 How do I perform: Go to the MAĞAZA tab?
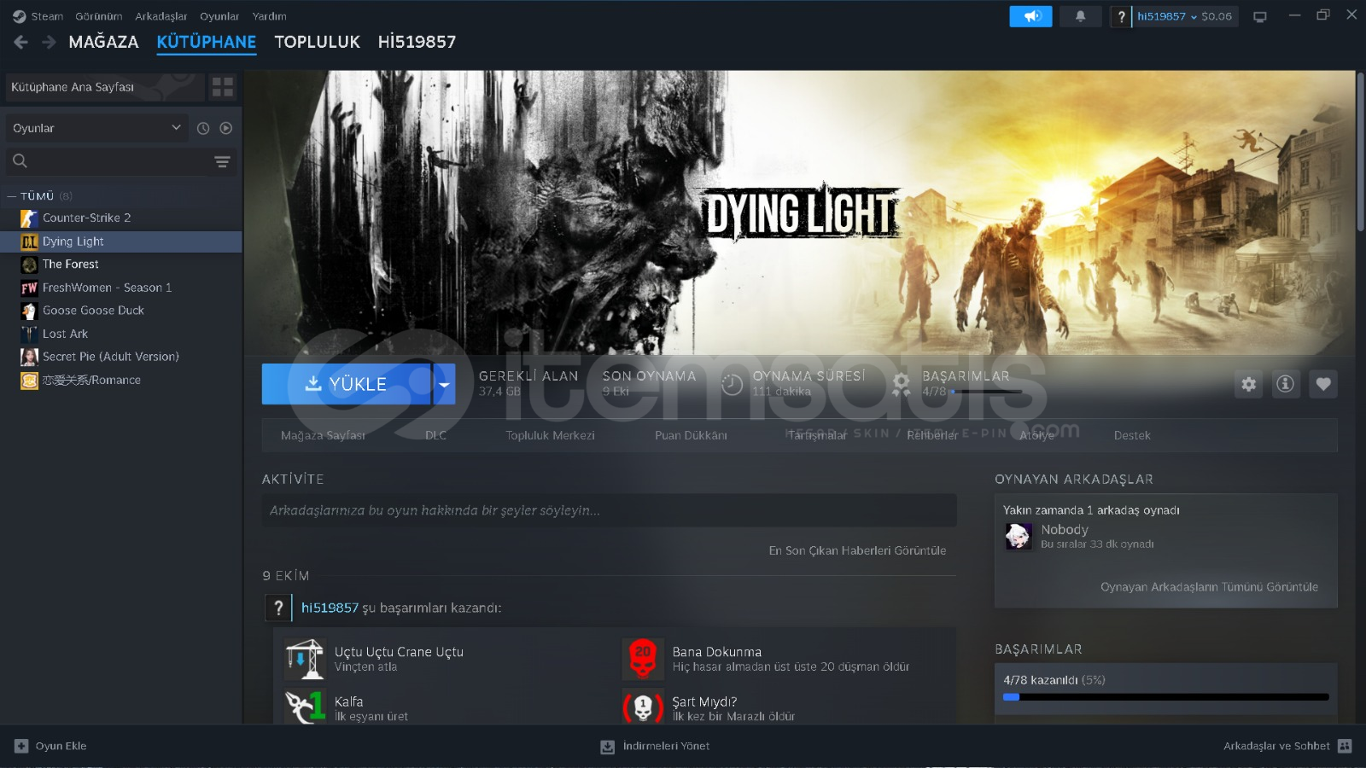point(103,42)
